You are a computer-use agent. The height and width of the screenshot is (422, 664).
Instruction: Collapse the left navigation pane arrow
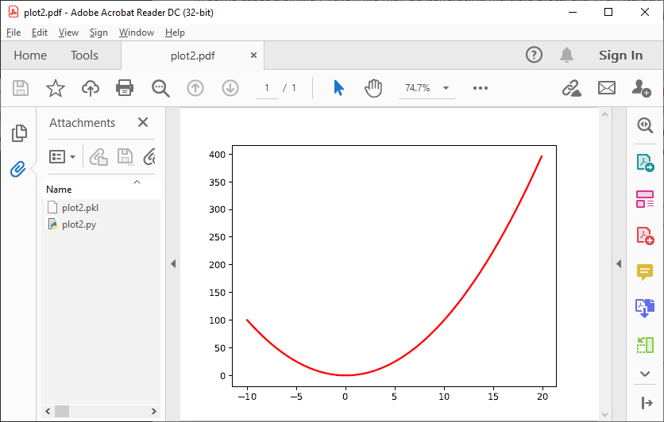tap(173, 264)
